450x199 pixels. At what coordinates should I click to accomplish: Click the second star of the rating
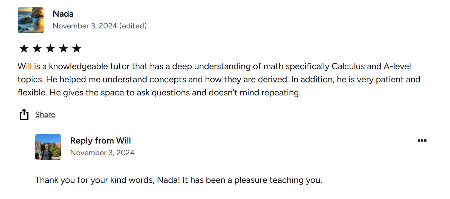37,49
